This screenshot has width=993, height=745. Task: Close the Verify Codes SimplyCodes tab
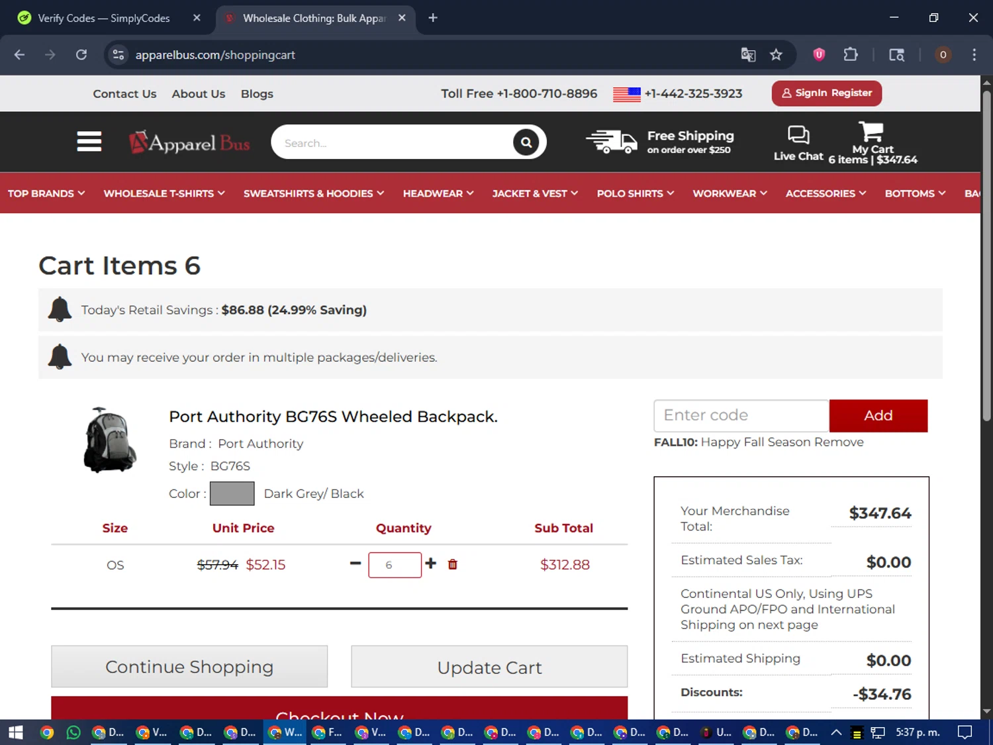click(197, 18)
